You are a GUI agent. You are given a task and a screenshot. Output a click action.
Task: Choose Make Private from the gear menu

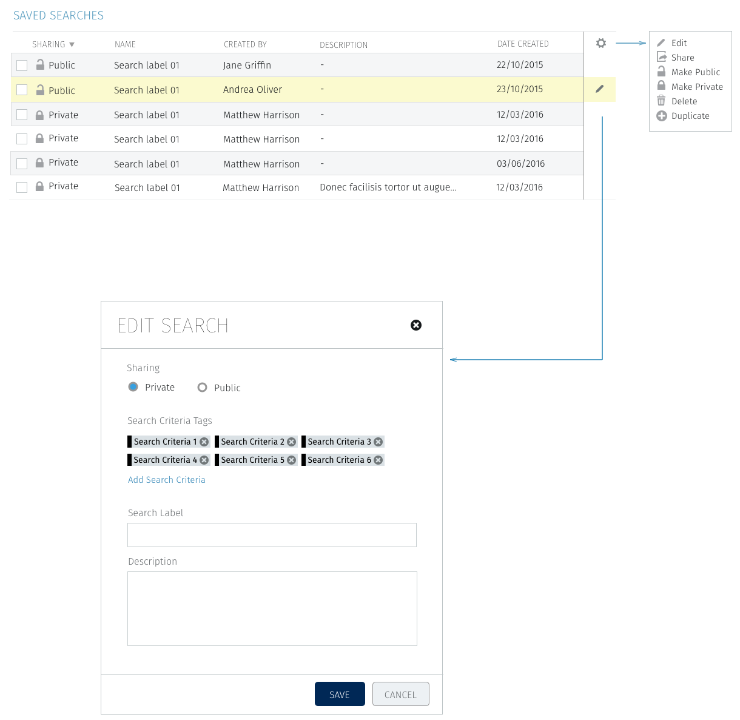(x=697, y=87)
